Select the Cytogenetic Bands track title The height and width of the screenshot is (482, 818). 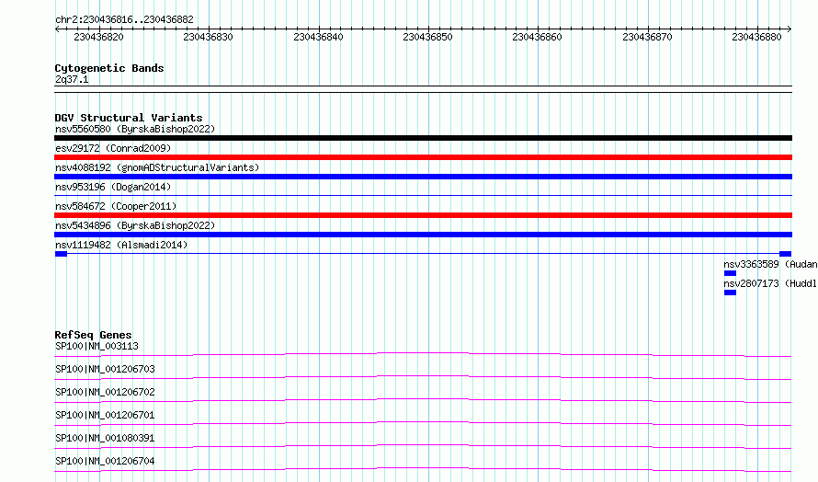click(x=109, y=68)
